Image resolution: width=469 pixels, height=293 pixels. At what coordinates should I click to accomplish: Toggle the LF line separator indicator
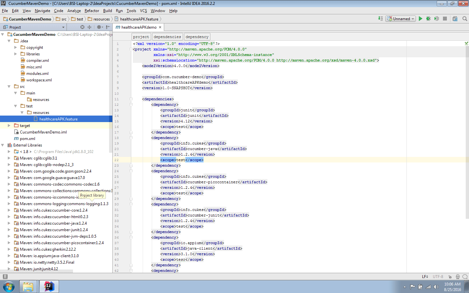pyautogui.click(x=424, y=276)
